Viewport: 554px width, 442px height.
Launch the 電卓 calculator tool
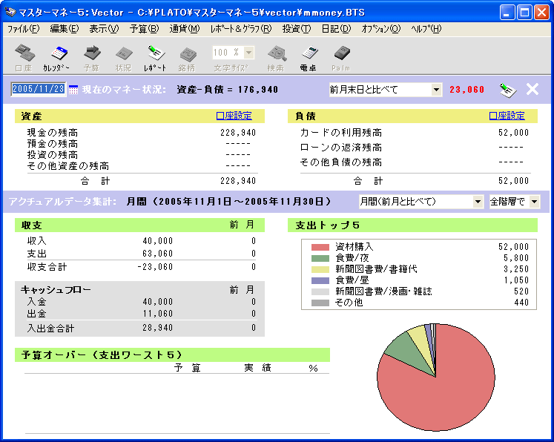309,58
